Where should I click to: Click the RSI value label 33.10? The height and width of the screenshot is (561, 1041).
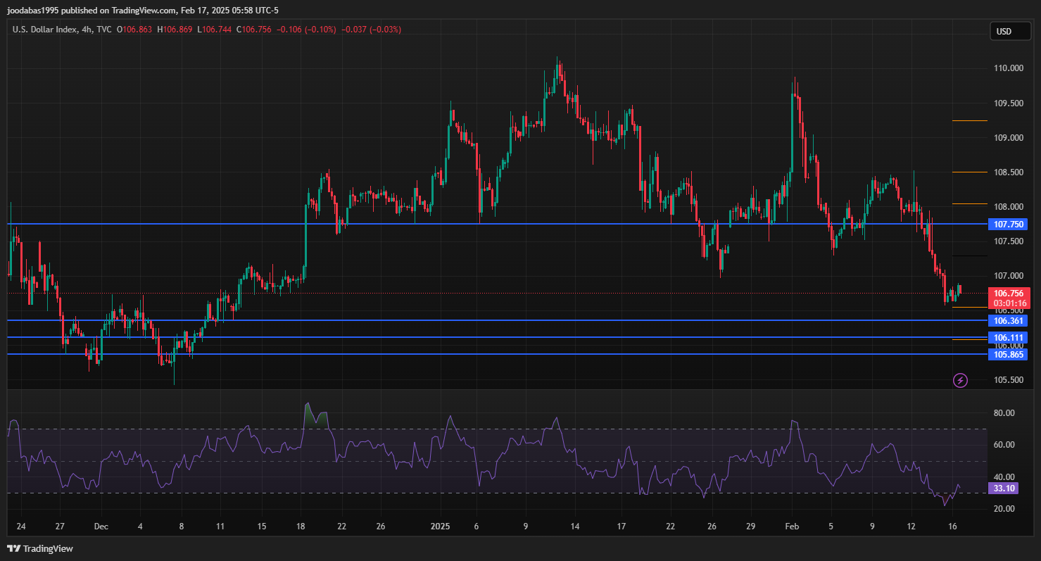pos(1002,488)
